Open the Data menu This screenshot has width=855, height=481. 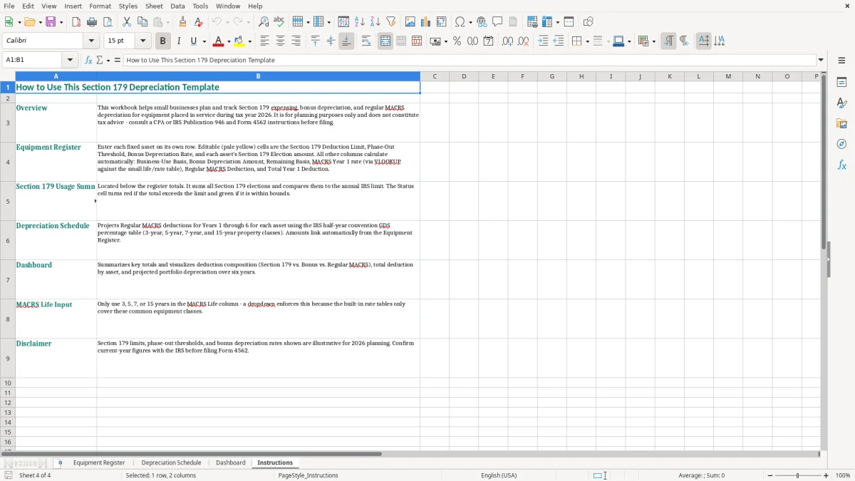[x=177, y=6]
